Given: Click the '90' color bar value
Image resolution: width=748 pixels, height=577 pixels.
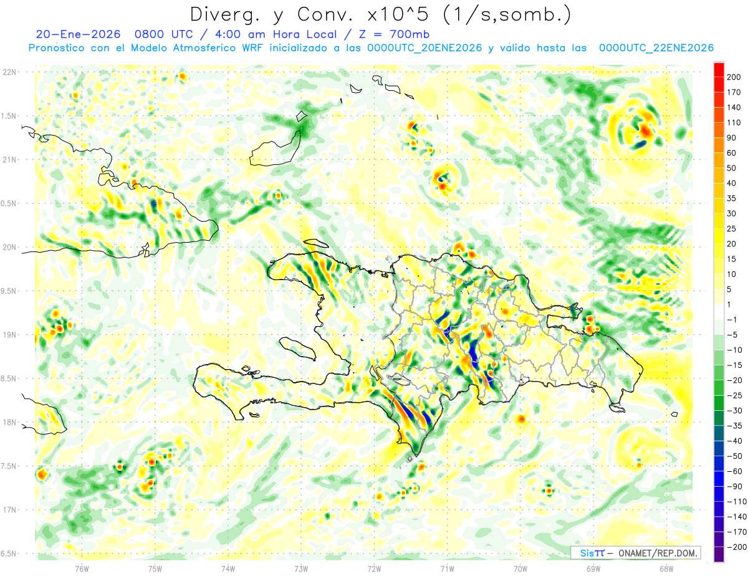Looking at the screenshot, I should coord(732,138).
